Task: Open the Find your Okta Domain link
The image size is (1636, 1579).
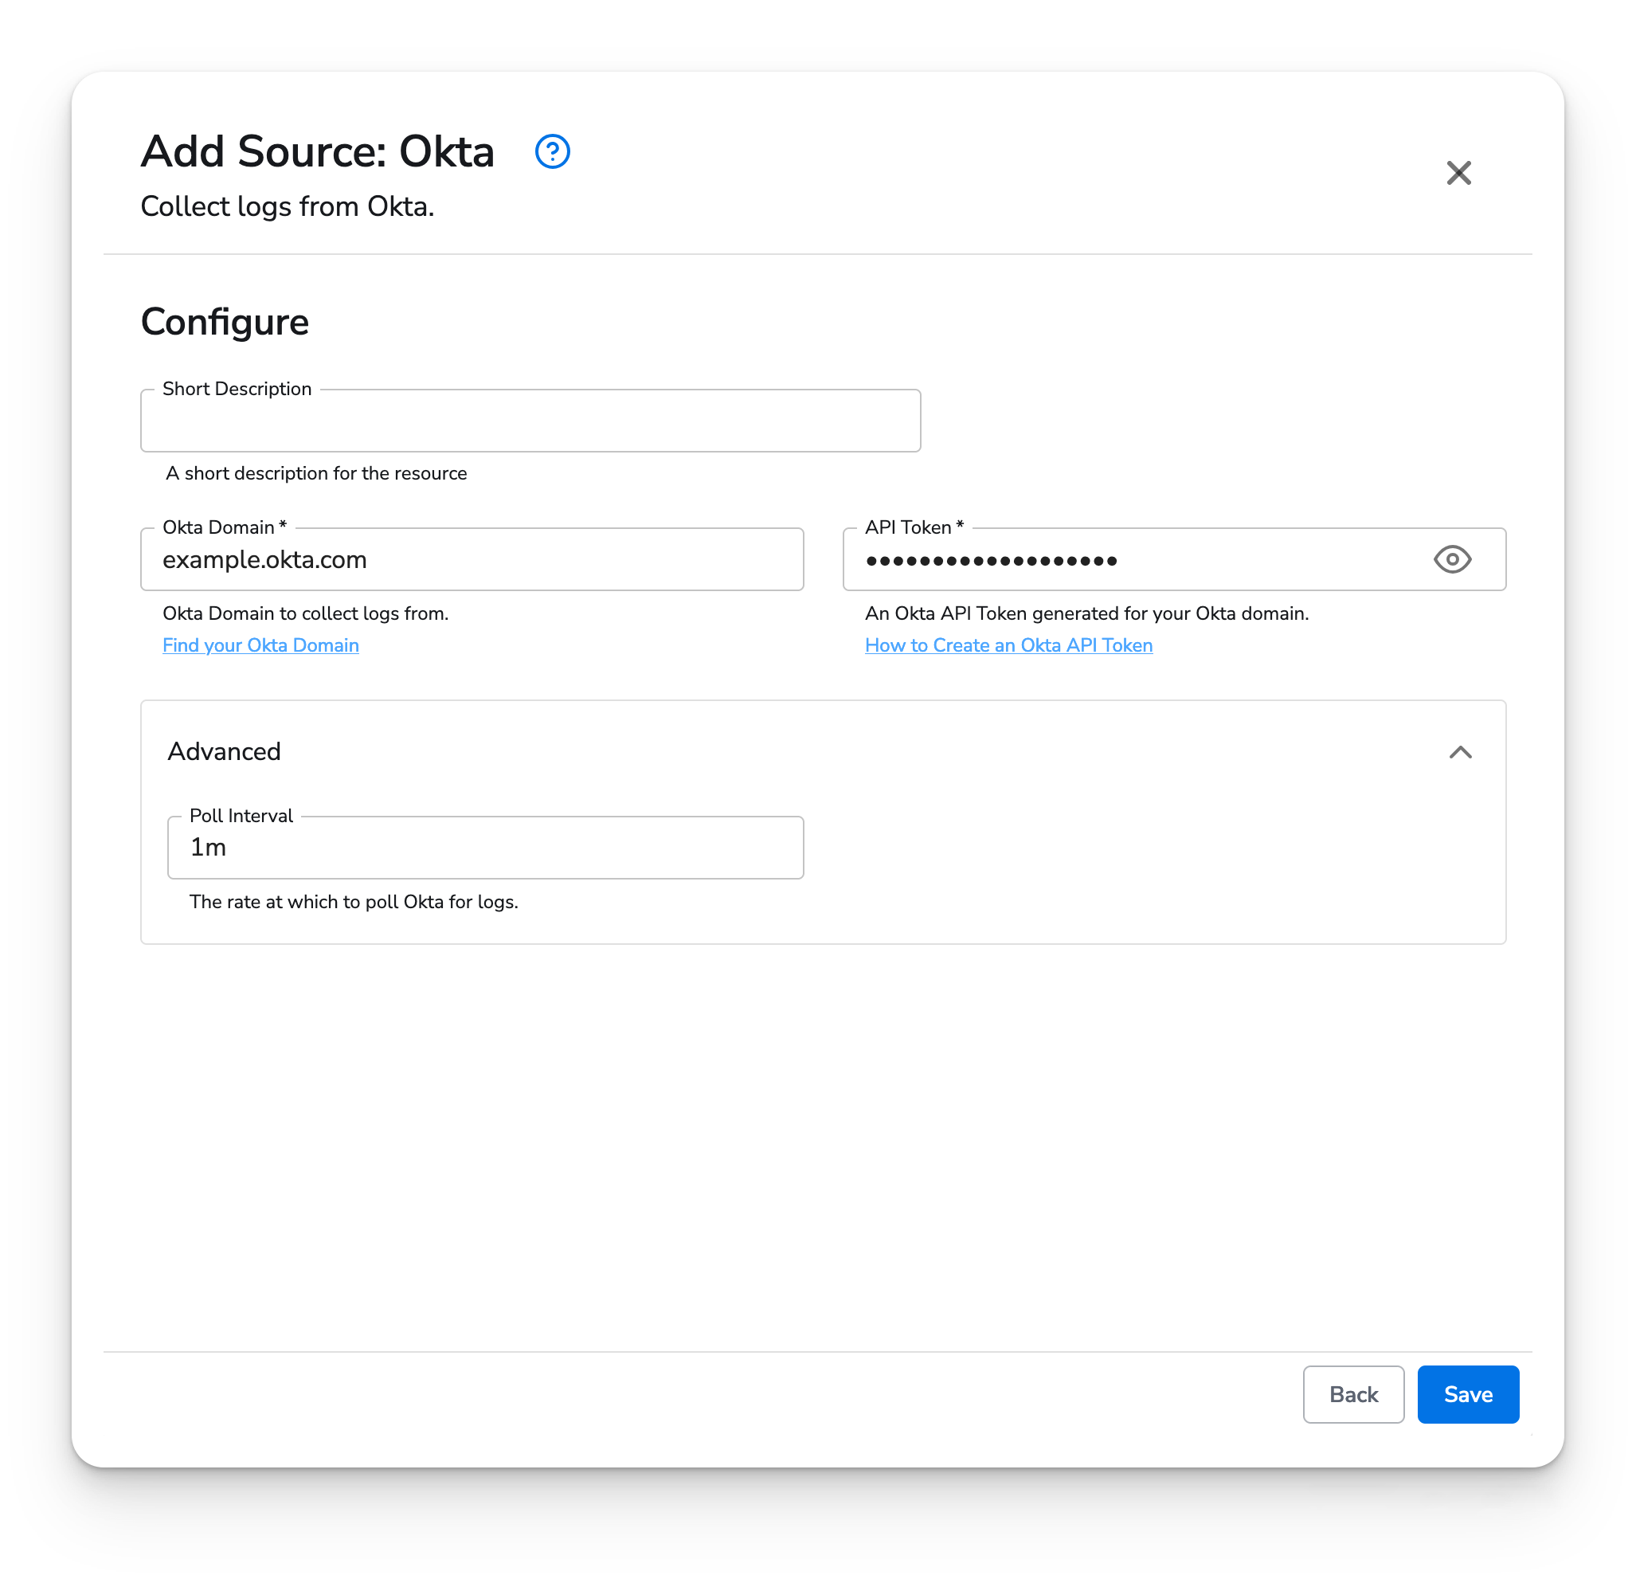Action: tap(260, 645)
